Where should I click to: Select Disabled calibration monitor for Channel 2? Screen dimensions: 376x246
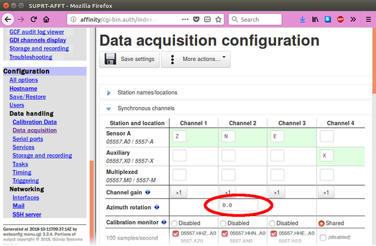click(223, 224)
